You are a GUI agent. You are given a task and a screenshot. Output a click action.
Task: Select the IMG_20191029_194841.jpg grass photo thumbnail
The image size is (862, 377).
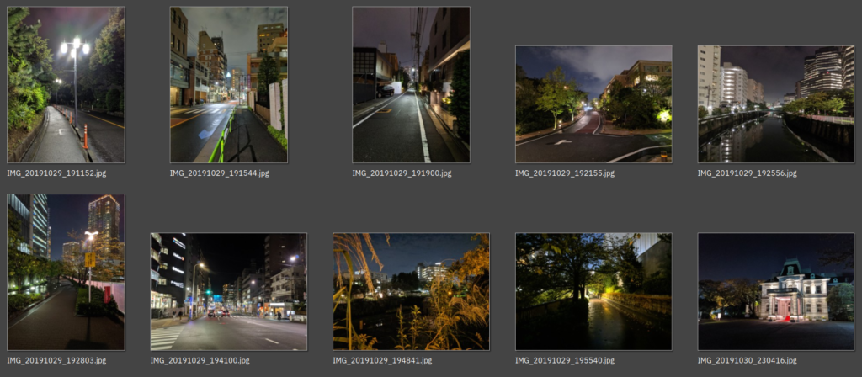411,292
